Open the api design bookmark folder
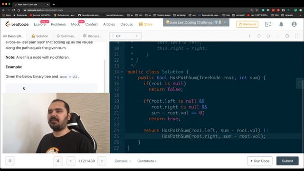304x171 pixels. tap(180, 15)
